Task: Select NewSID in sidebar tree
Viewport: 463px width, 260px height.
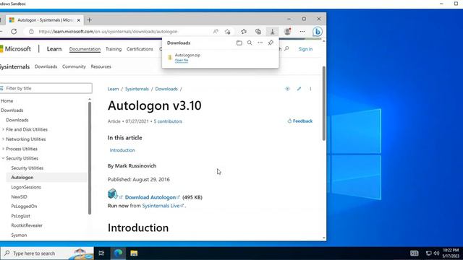Action: tap(20, 196)
